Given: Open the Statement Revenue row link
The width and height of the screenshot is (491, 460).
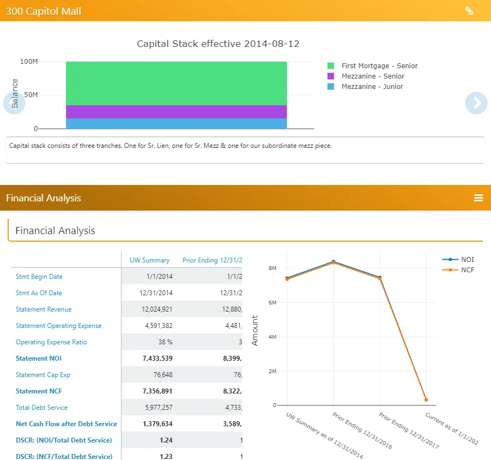Looking at the screenshot, I should click(x=44, y=309).
